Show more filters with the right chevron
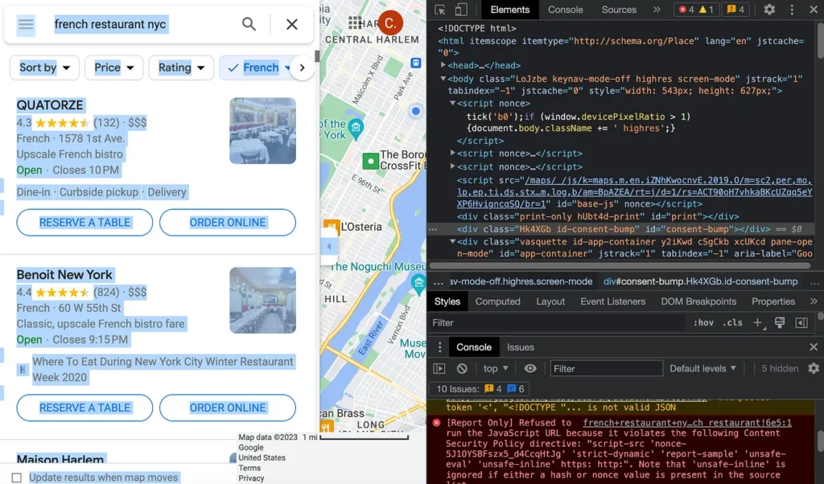The height and width of the screenshot is (484, 824). click(x=303, y=68)
